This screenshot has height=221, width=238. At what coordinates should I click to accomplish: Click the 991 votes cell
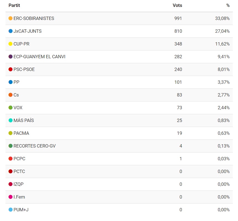[x=178, y=18]
